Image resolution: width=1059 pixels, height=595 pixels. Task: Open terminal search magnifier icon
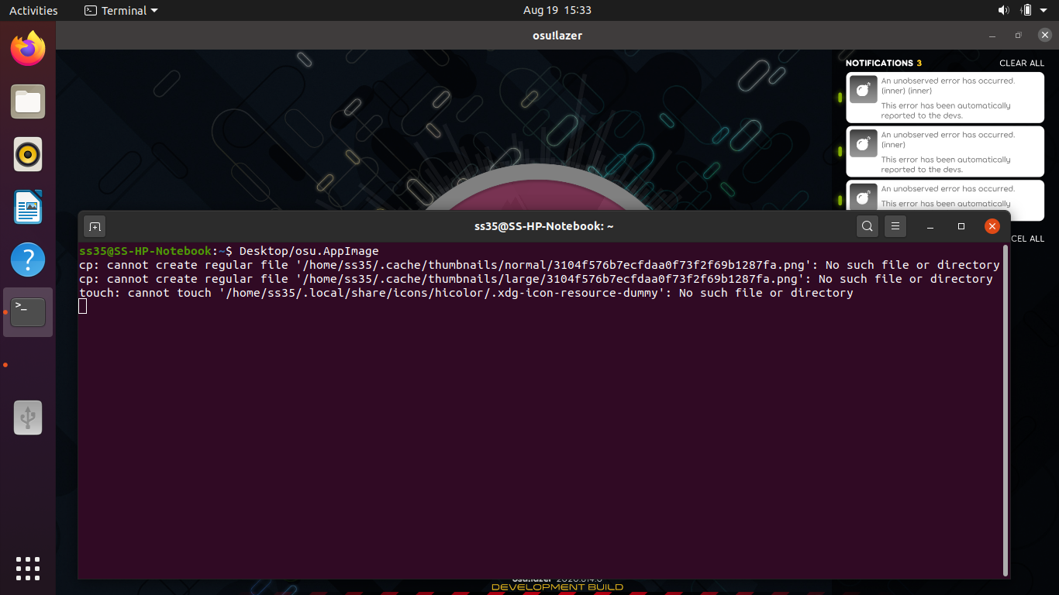[868, 226]
